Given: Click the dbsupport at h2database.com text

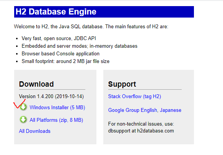Looking at the screenshot, I should click(x=141, y=131).
